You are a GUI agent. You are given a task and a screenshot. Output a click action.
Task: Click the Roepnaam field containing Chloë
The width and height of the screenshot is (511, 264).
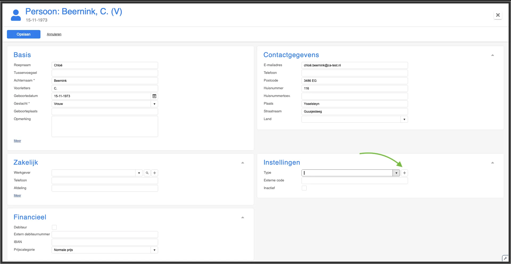coord(105,65)
